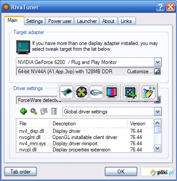
Task: Go to the Launcher tab
Action: [x=87, y=21]
